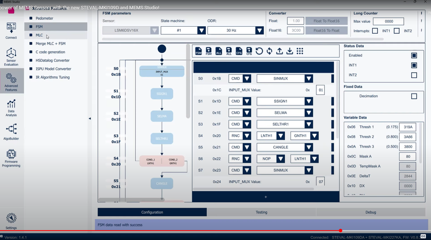Image resolution: width=431 pixels, height=240 pixels.
Task: Toggle closed captions CC icon
Action: (423, 236)
